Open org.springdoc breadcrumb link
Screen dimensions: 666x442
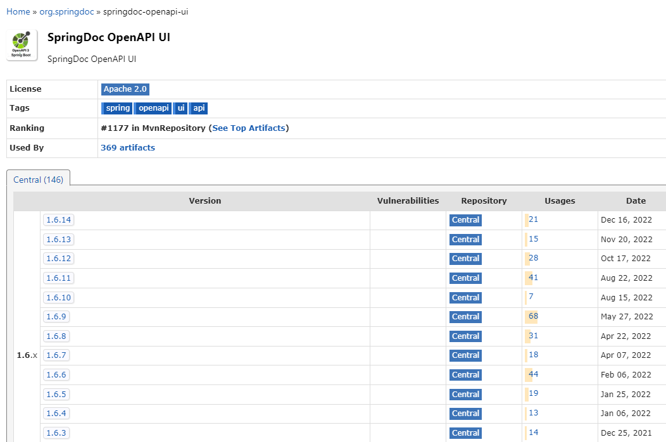66,12
